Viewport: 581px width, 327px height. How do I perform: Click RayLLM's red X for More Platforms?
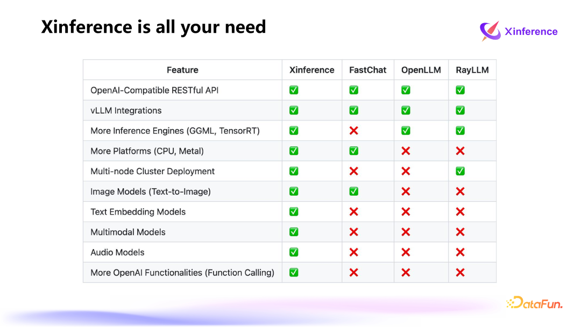click(x=460, y=151)
